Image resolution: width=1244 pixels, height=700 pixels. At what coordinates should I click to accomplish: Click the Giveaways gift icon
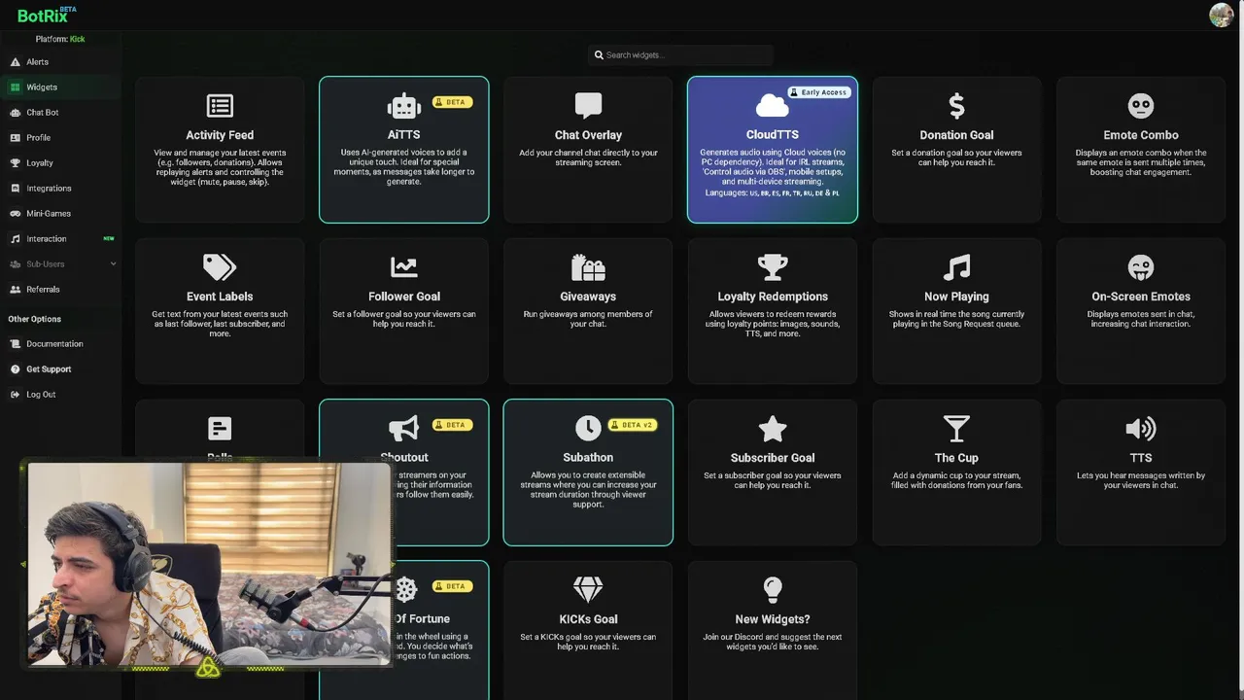[588, 266]
